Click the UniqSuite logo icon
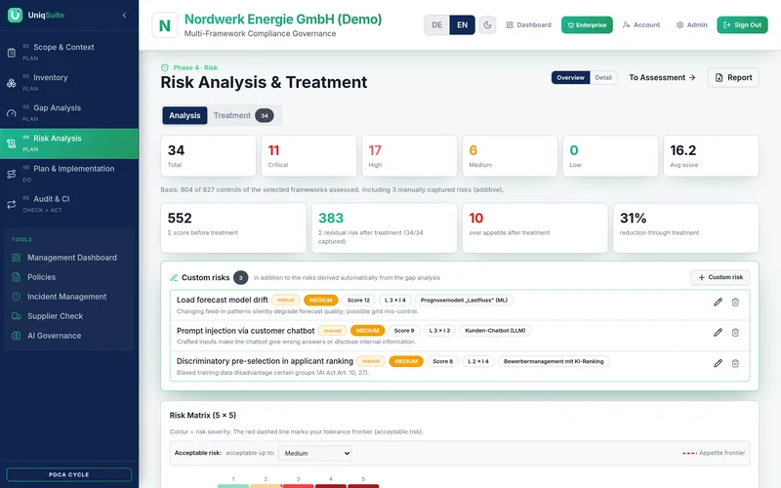This screenshot has height=488, width=781. [x=15, y=15]
